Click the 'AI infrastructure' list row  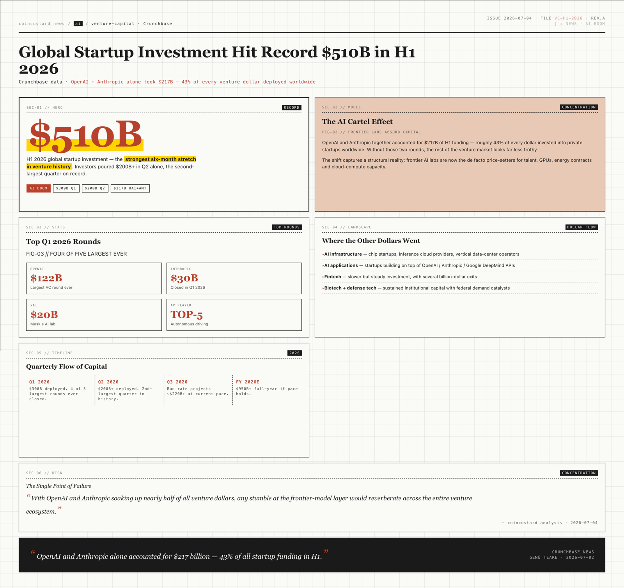pyautogui.click(x=460, y=254)
